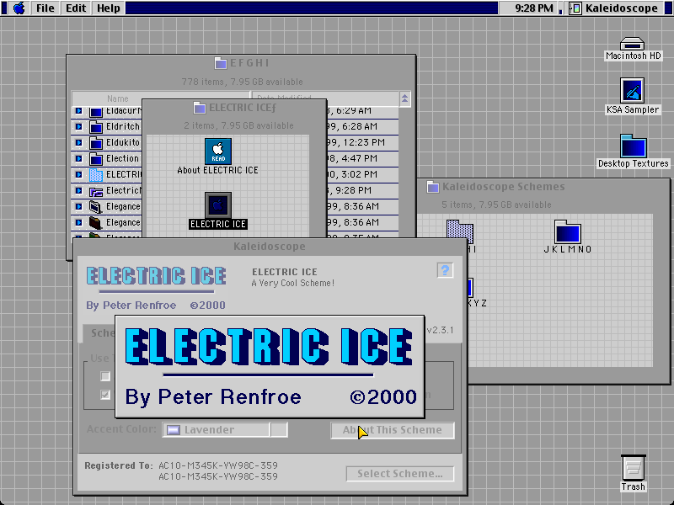Expand the Eldacur row disclosure triangle
The height and width of the screenshot is (505, 674).
[78, 111]
